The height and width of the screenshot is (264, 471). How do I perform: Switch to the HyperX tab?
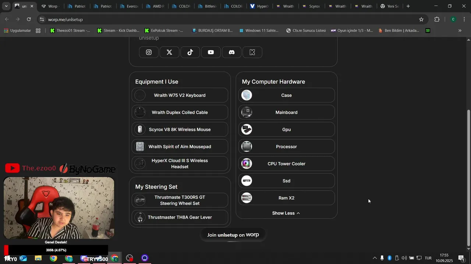[x=259, y=6]
